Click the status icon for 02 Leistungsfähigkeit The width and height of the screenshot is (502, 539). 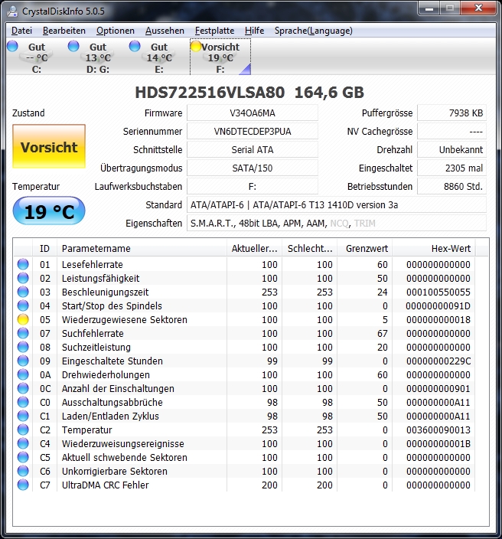(x=23, y=278)
